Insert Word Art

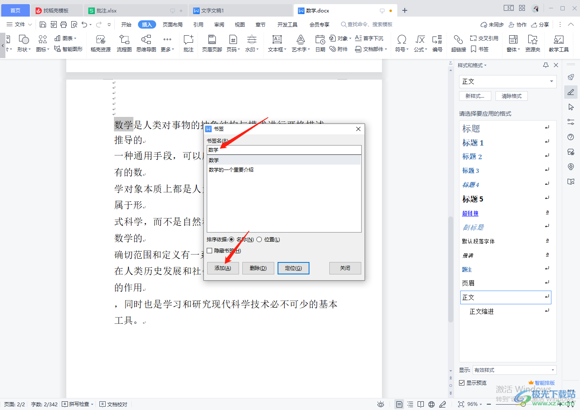(301, 43)
